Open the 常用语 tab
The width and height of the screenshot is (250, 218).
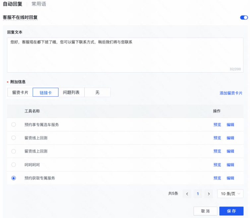click(x=39, y=4)
